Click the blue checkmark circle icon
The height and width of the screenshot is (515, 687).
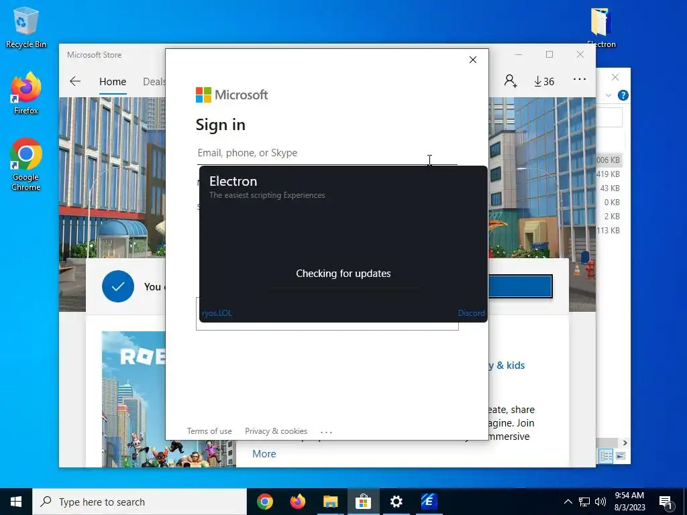pyautogui.click(x=118, y=286)
